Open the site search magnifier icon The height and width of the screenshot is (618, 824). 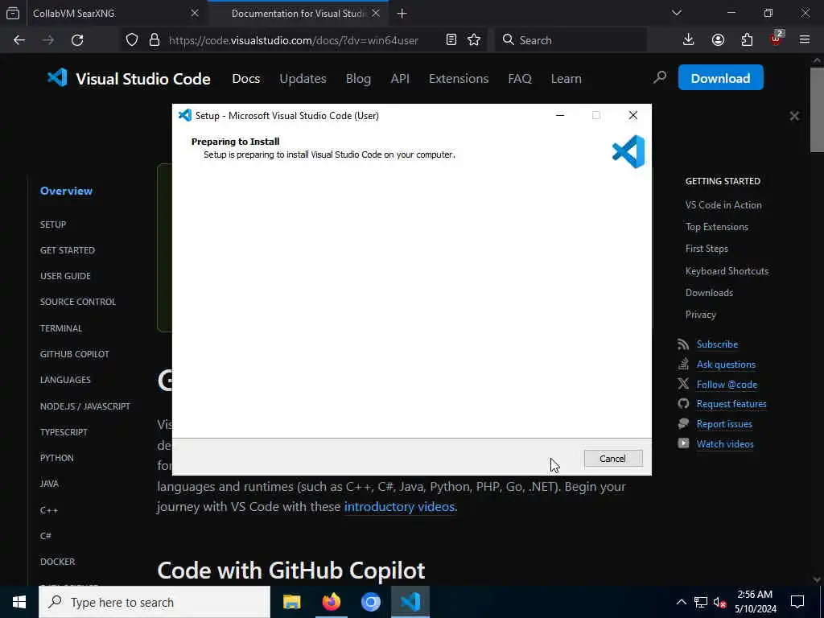pos(660,78)
